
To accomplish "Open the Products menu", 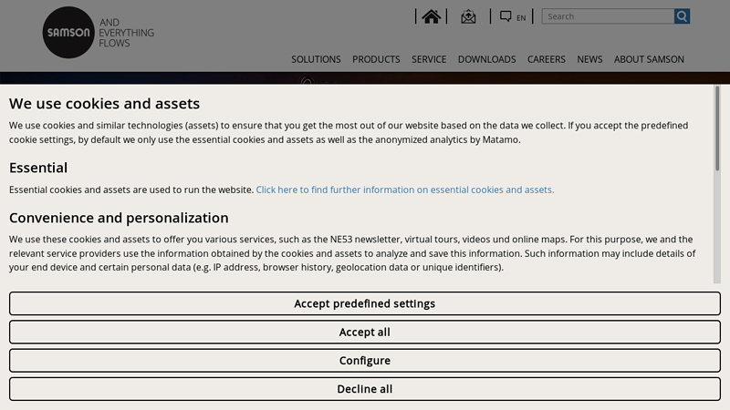I will pos(376,59).
